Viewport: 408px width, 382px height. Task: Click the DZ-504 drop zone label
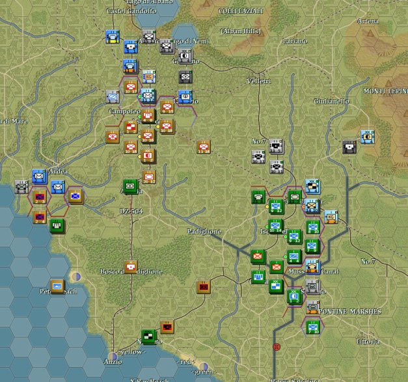tap(131, 211)
